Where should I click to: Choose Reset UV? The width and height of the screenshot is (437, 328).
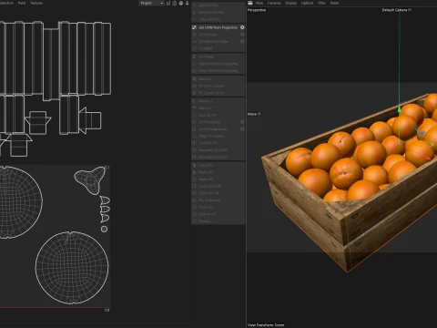[x=218, y=179]
